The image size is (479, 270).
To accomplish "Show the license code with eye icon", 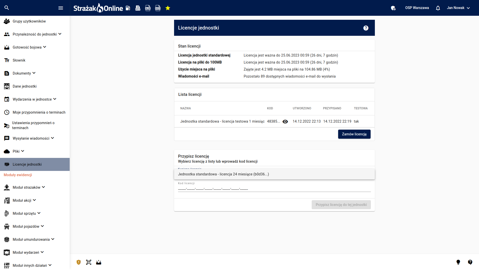I will pyautogui.click(x=285, y=122).
